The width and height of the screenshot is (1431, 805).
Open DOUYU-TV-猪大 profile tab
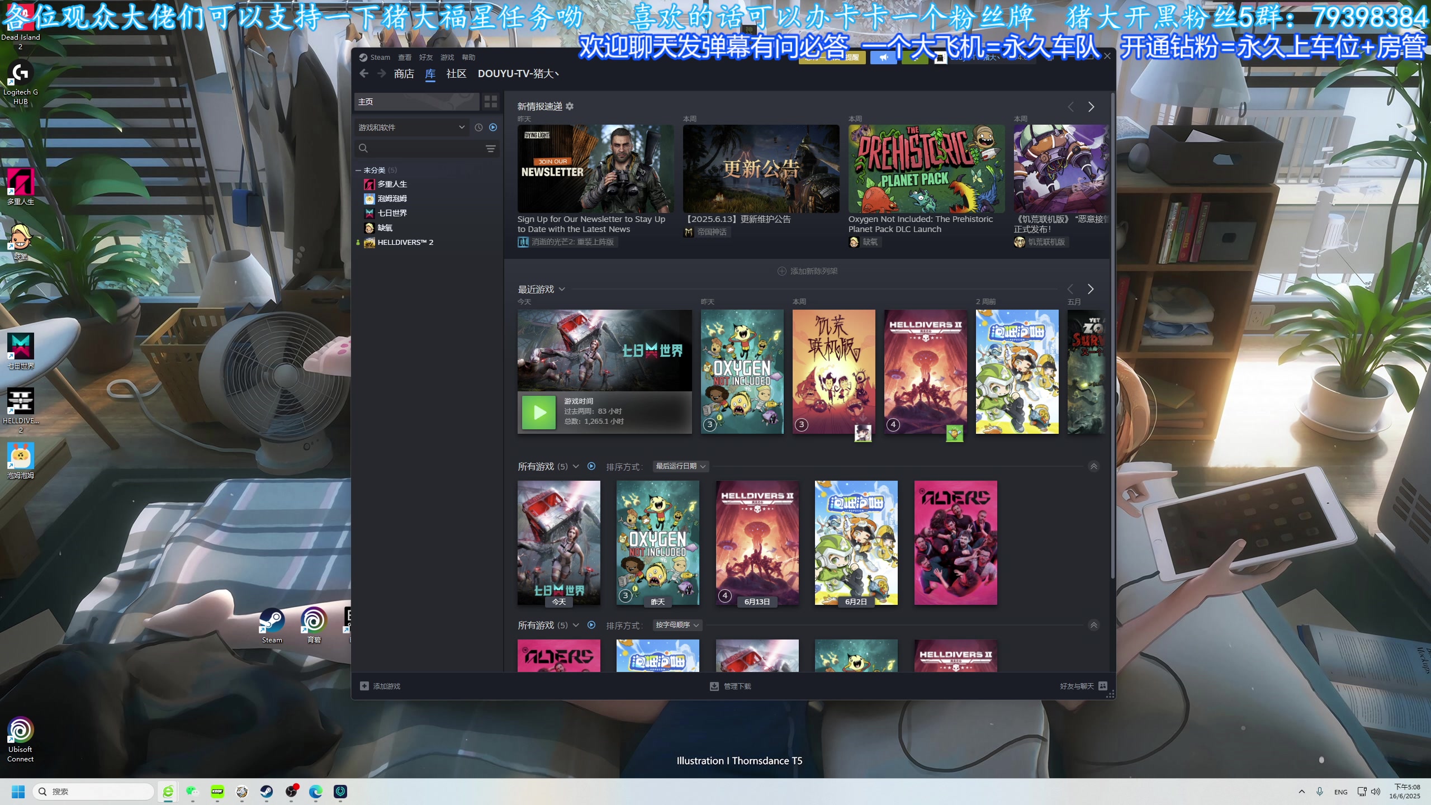click(x=518, y=74)
